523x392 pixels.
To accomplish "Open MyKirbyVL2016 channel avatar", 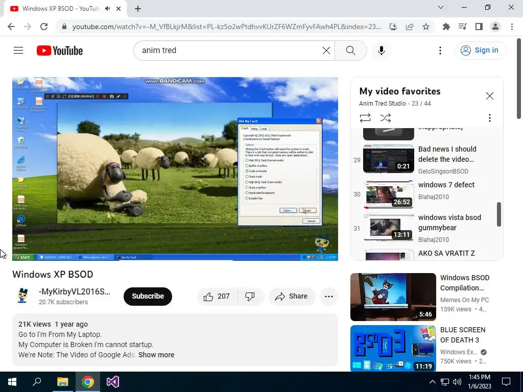I will (22, 296).
